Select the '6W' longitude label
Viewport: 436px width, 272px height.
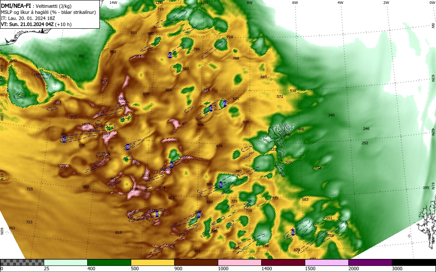pos(295,3)
